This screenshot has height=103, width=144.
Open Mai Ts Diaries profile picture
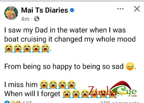(11, 13)
